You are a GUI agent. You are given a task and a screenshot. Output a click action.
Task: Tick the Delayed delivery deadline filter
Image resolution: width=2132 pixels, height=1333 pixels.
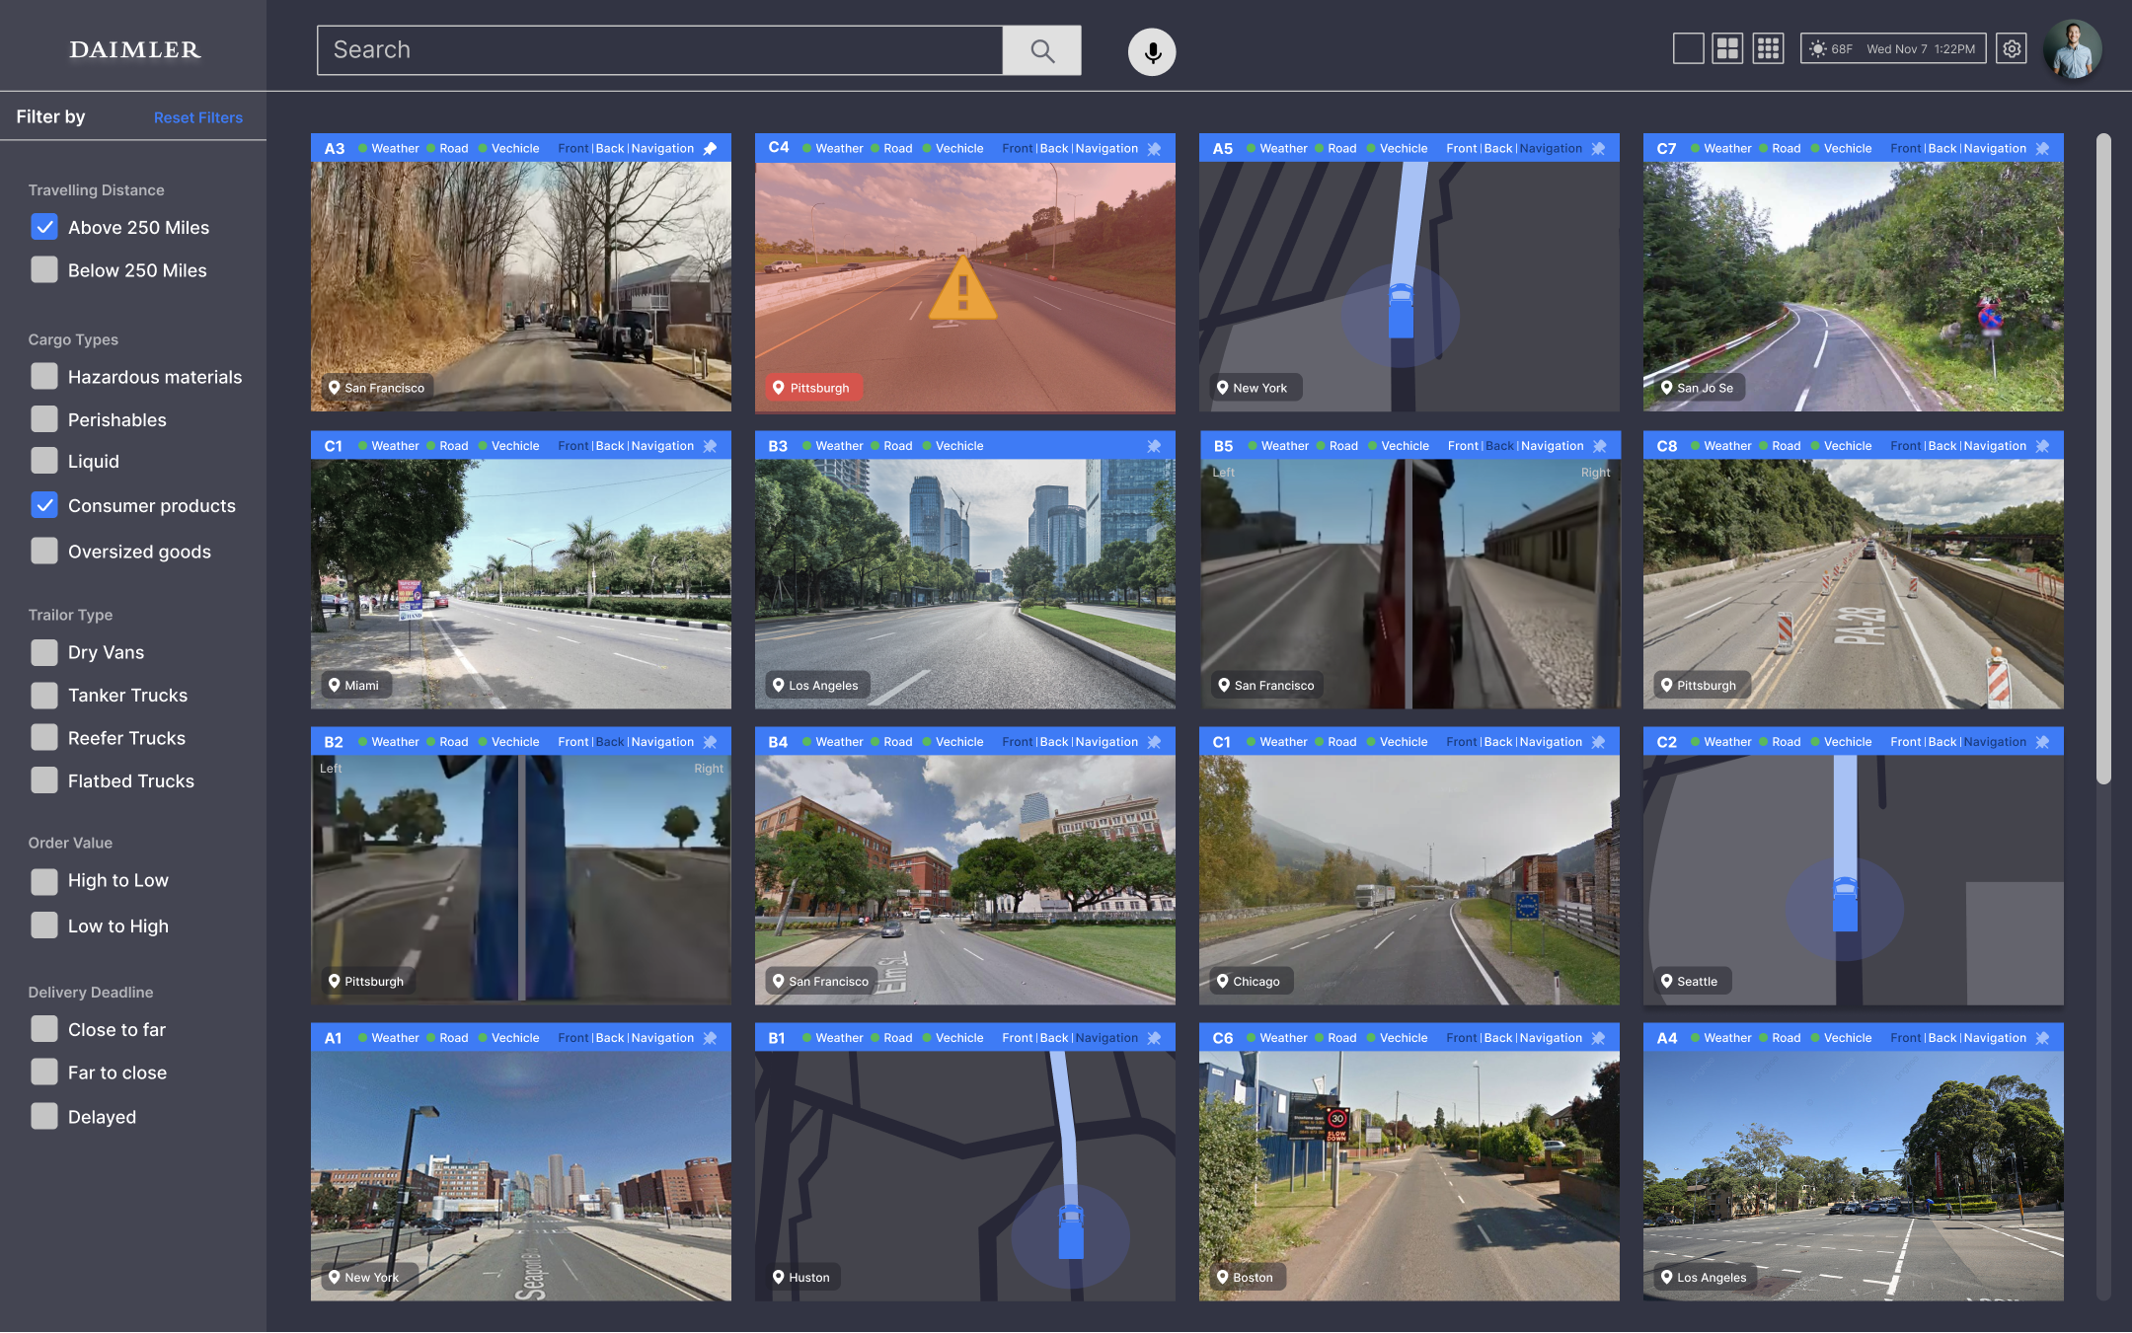point(44,1116)
